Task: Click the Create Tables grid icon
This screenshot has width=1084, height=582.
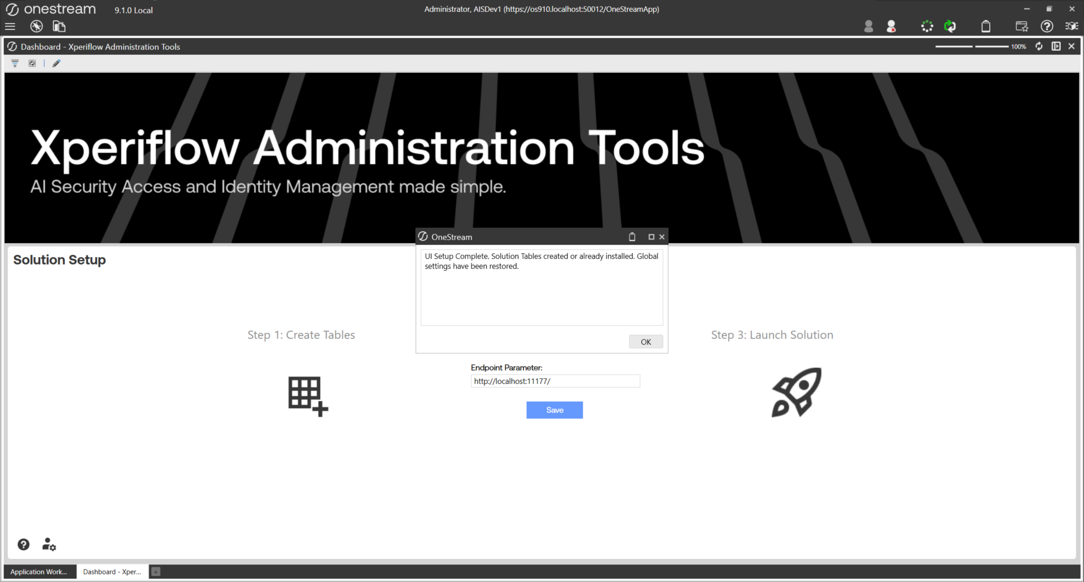Action: (x=308, y=396)
